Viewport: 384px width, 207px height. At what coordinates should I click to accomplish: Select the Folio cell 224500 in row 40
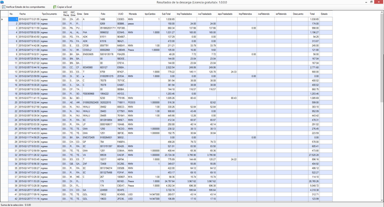[108, 190]
